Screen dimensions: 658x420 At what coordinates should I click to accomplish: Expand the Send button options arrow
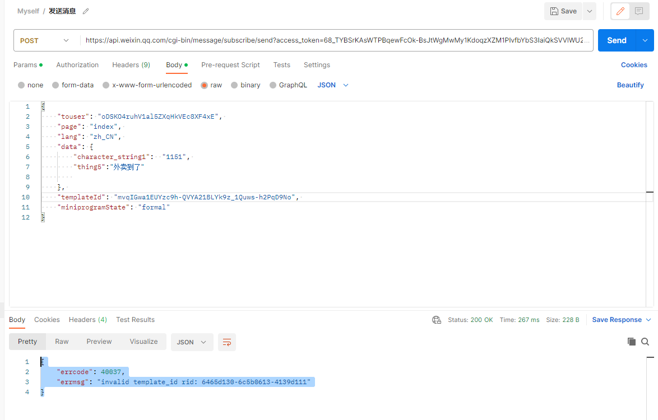point(645,40)
